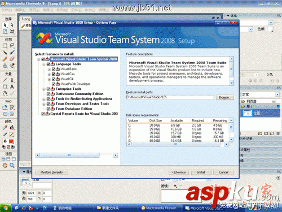Image resolution: width=282 pixels, height=212 pixels.
Task: Expand Team Developer and Tester Tools node
Action: point(44,104)
